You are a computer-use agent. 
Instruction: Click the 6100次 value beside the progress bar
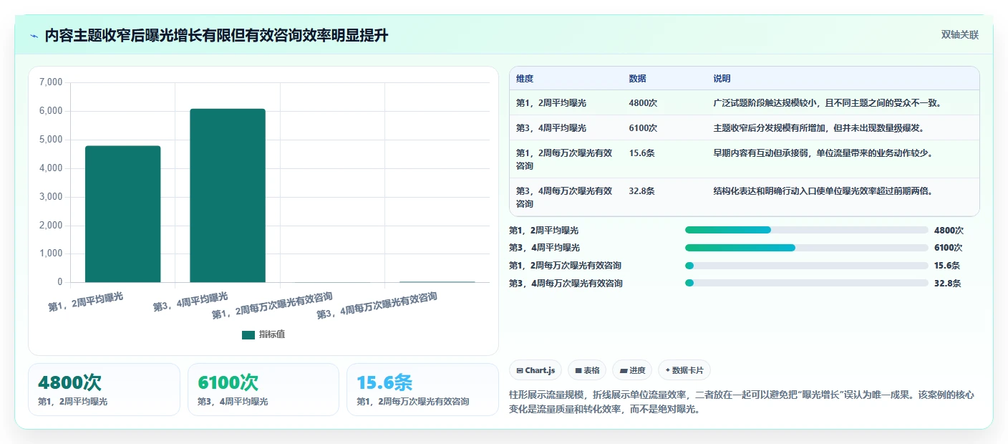coord(949,248)
